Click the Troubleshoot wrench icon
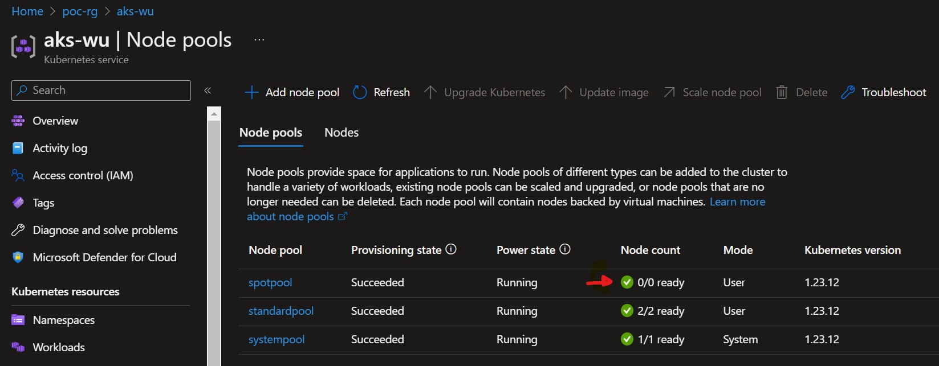This screenshot has height=366, width=939. pyautogui.click(x=848, y=92)
